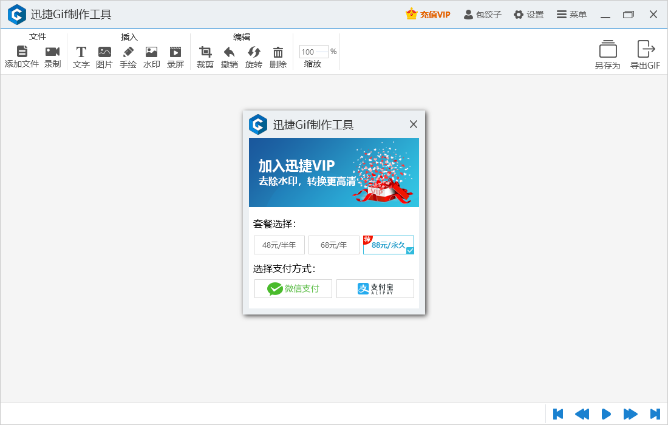Image resolution: width=668 pixels, height=425 pixels.
Task: Open the 菜单 (Menu) dropdown
Action: (571, 14)
